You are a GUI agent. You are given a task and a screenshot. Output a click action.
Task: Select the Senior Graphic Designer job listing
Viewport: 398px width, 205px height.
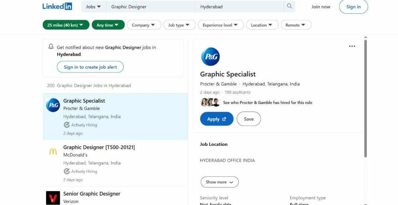point(92,194)
